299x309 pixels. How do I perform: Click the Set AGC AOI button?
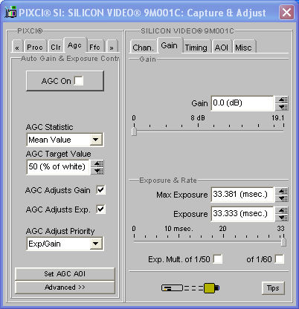click(x=65, y=273)
